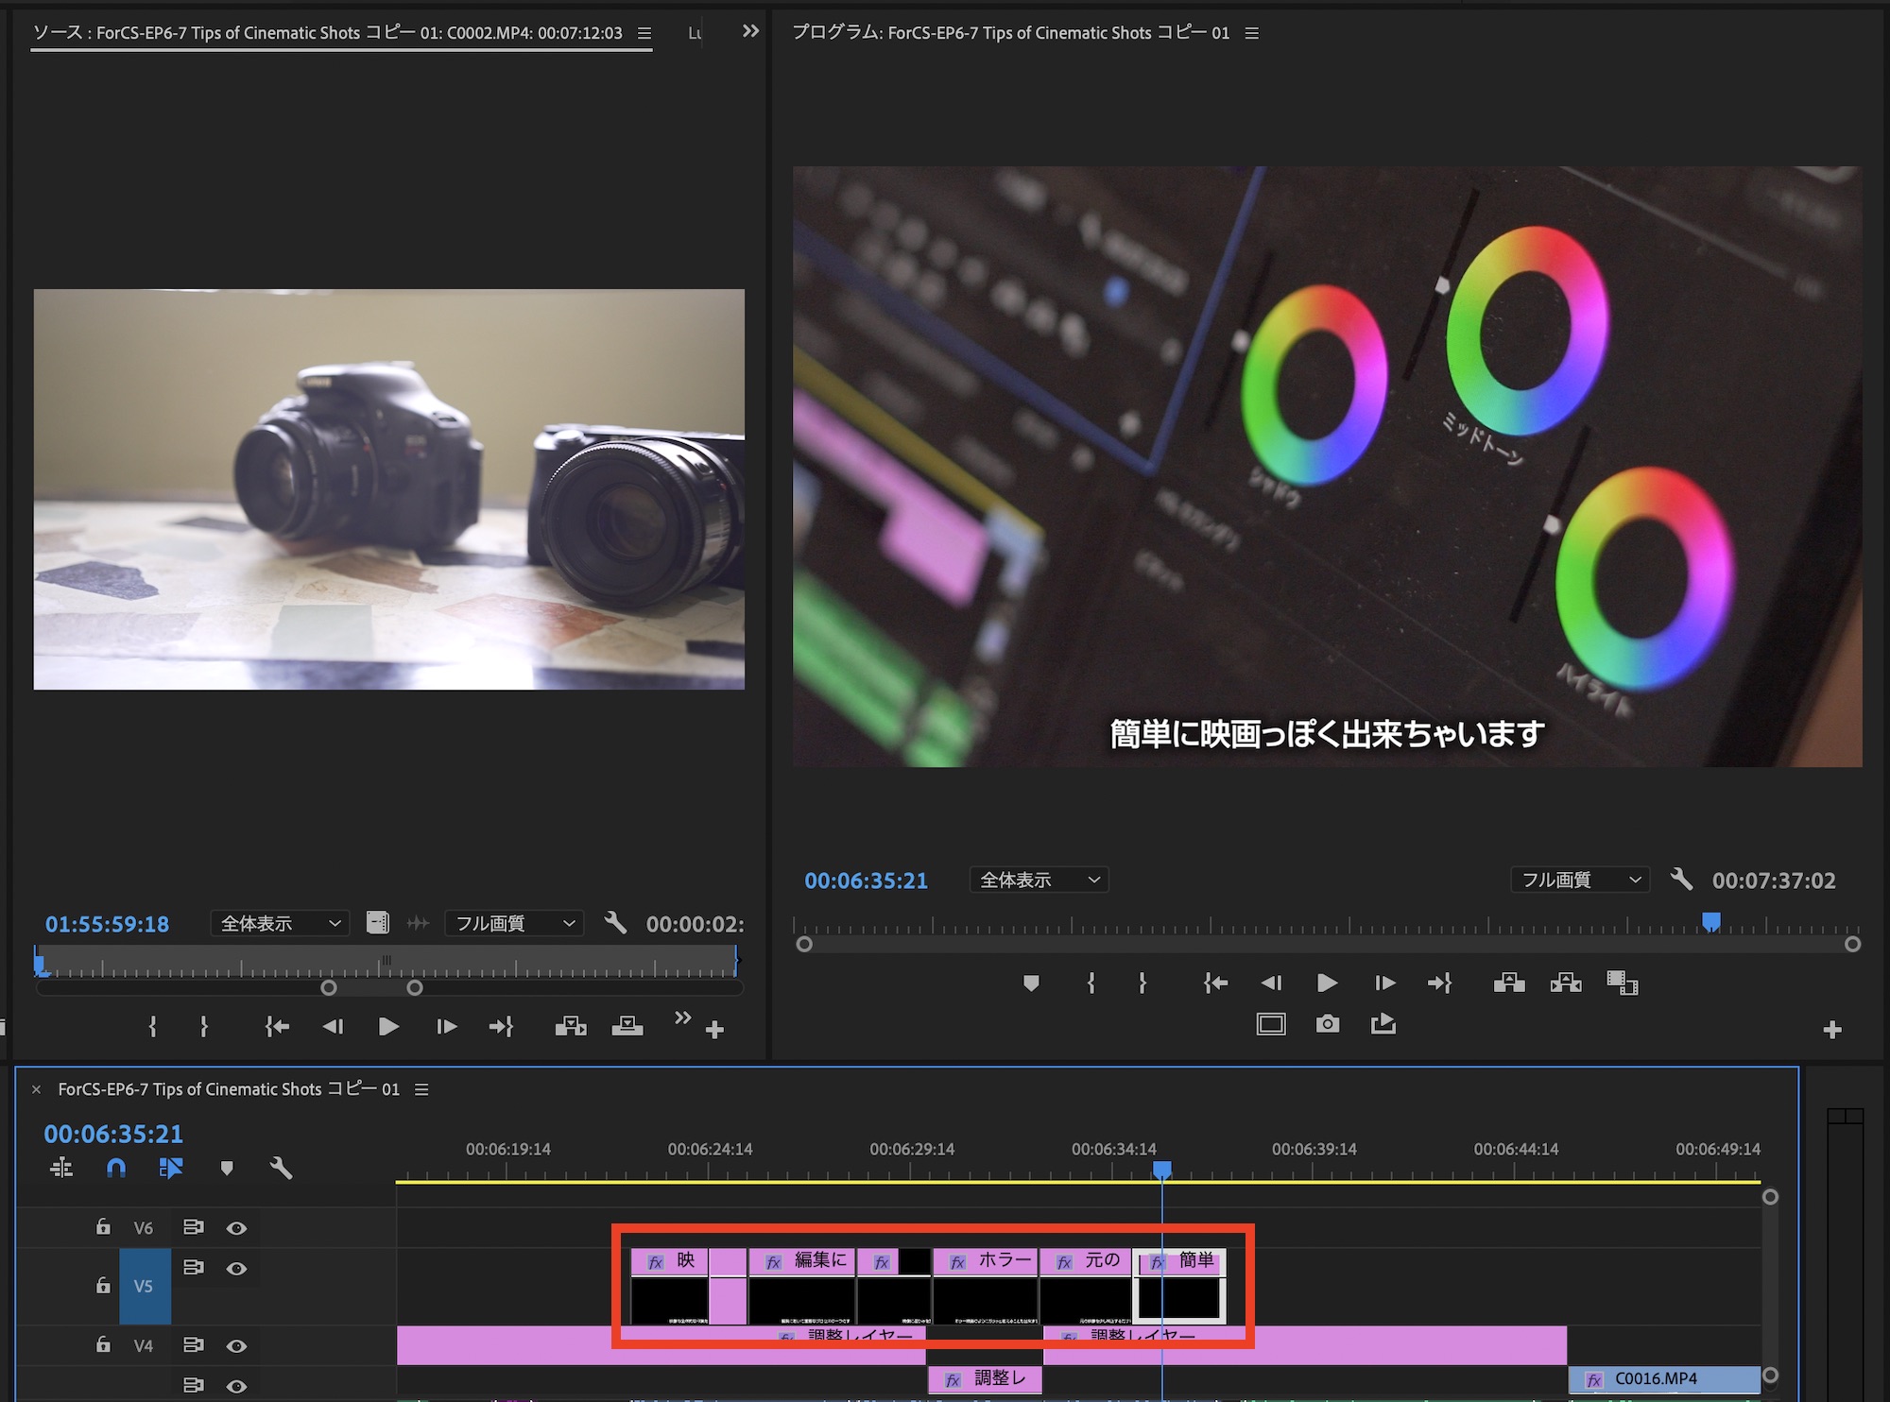Viewport: 1890px width, 1402px height.
Task: Add marker in Program monitor
Action: tap(1031, 983)
